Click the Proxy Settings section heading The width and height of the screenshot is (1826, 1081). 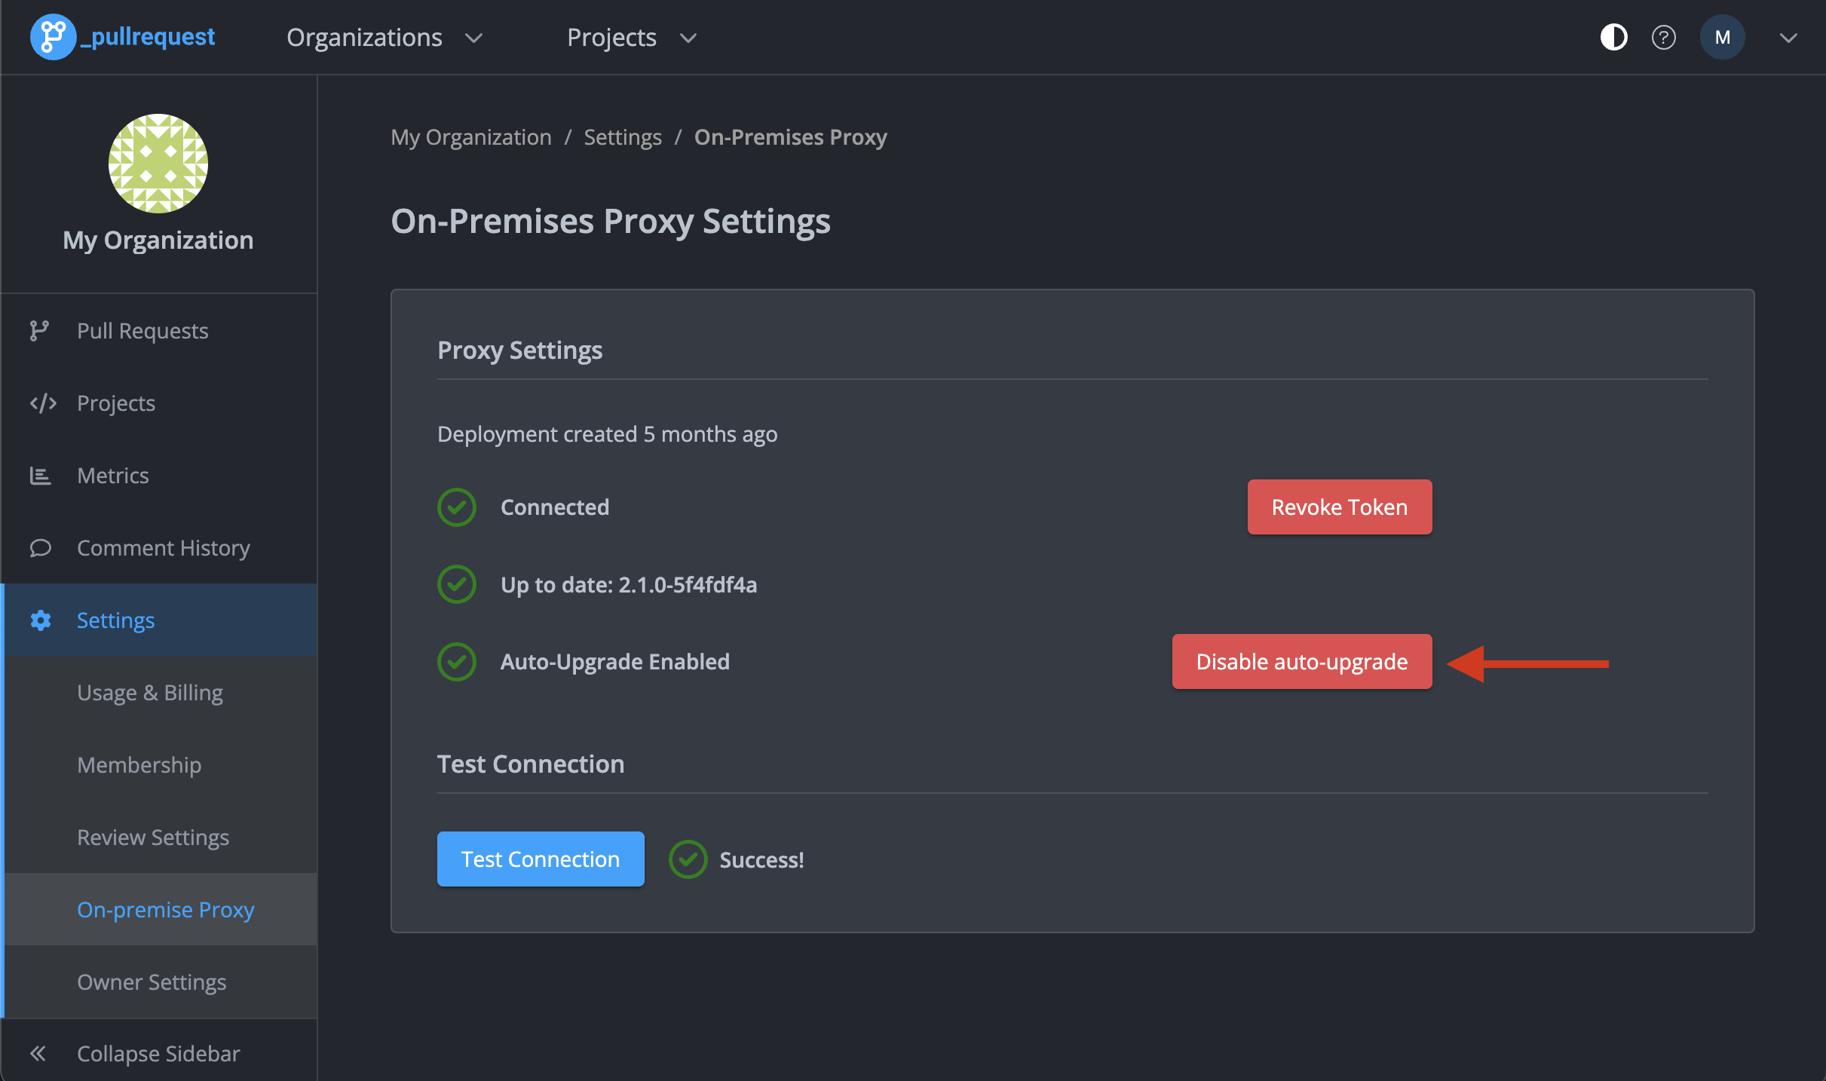pos(520,350)
